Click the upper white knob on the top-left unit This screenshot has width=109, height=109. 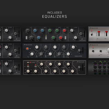point(6,31)
